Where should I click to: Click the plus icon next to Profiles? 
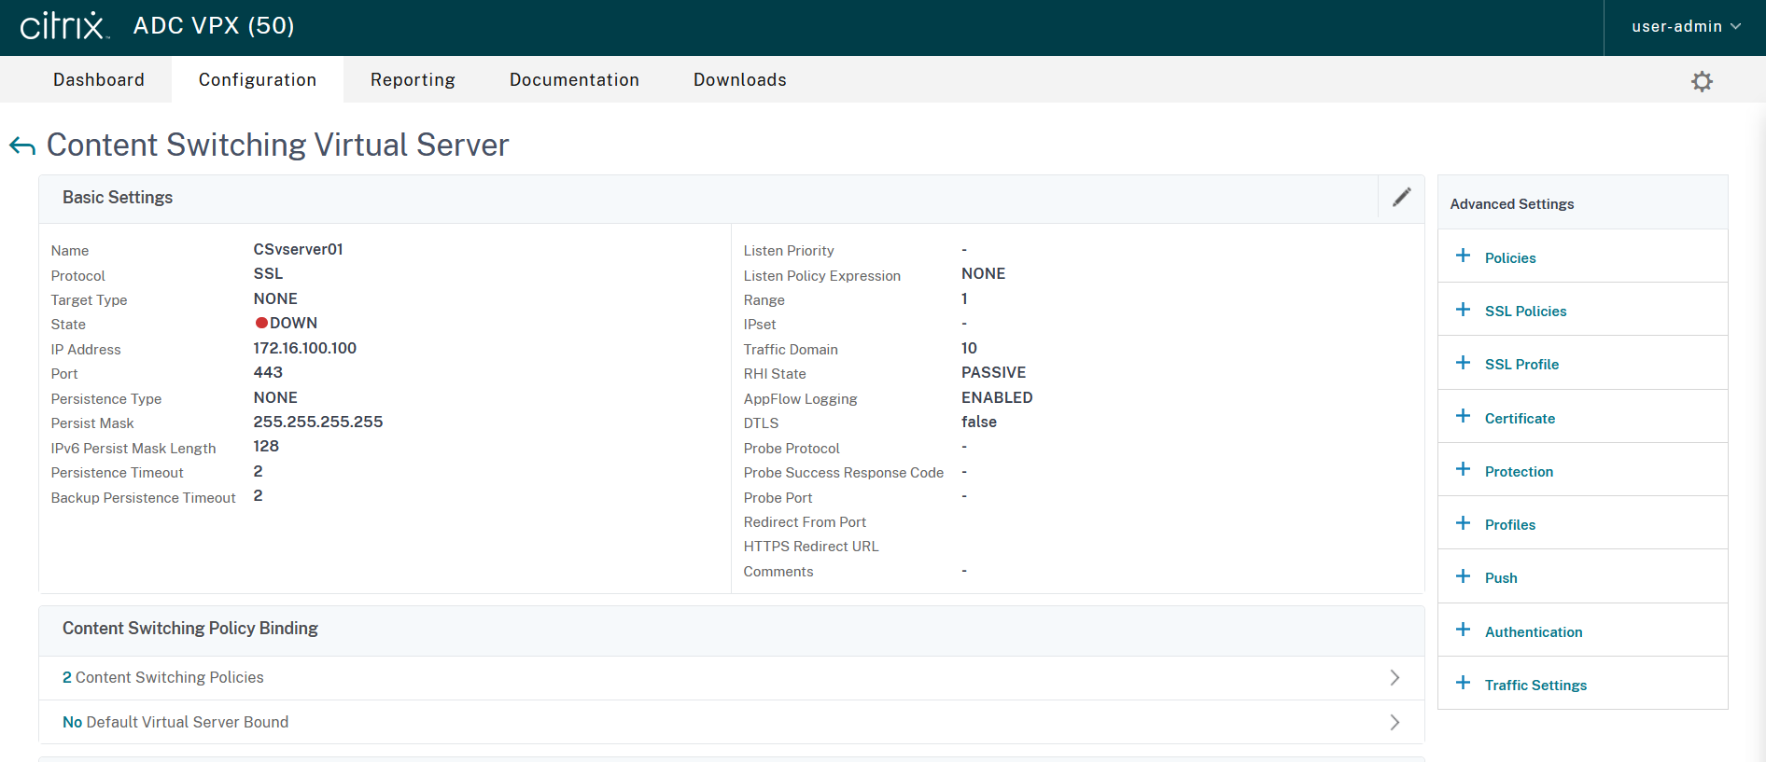point(1463,523)
